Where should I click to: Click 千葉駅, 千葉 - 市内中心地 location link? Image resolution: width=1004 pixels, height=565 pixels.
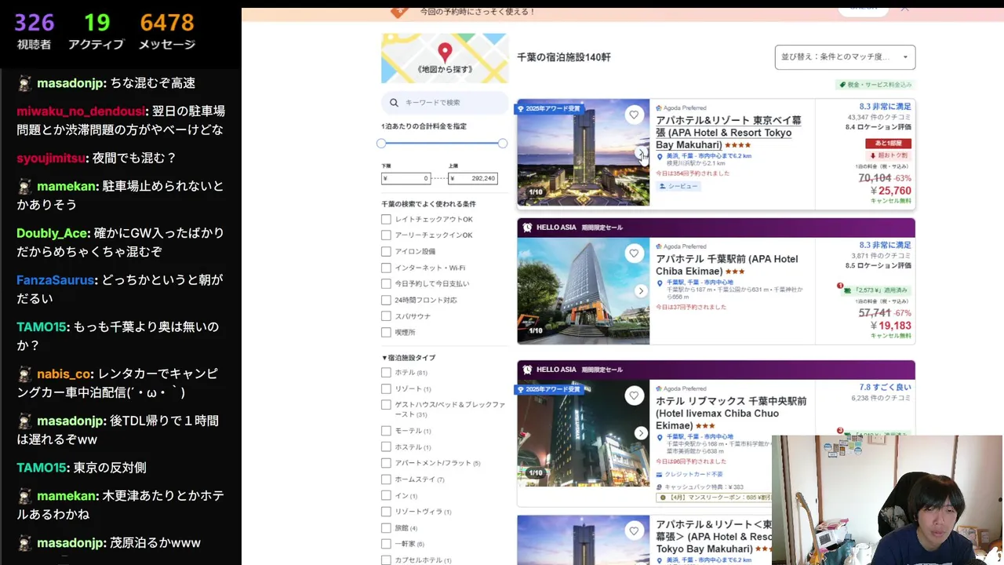[x=700, y=282]
